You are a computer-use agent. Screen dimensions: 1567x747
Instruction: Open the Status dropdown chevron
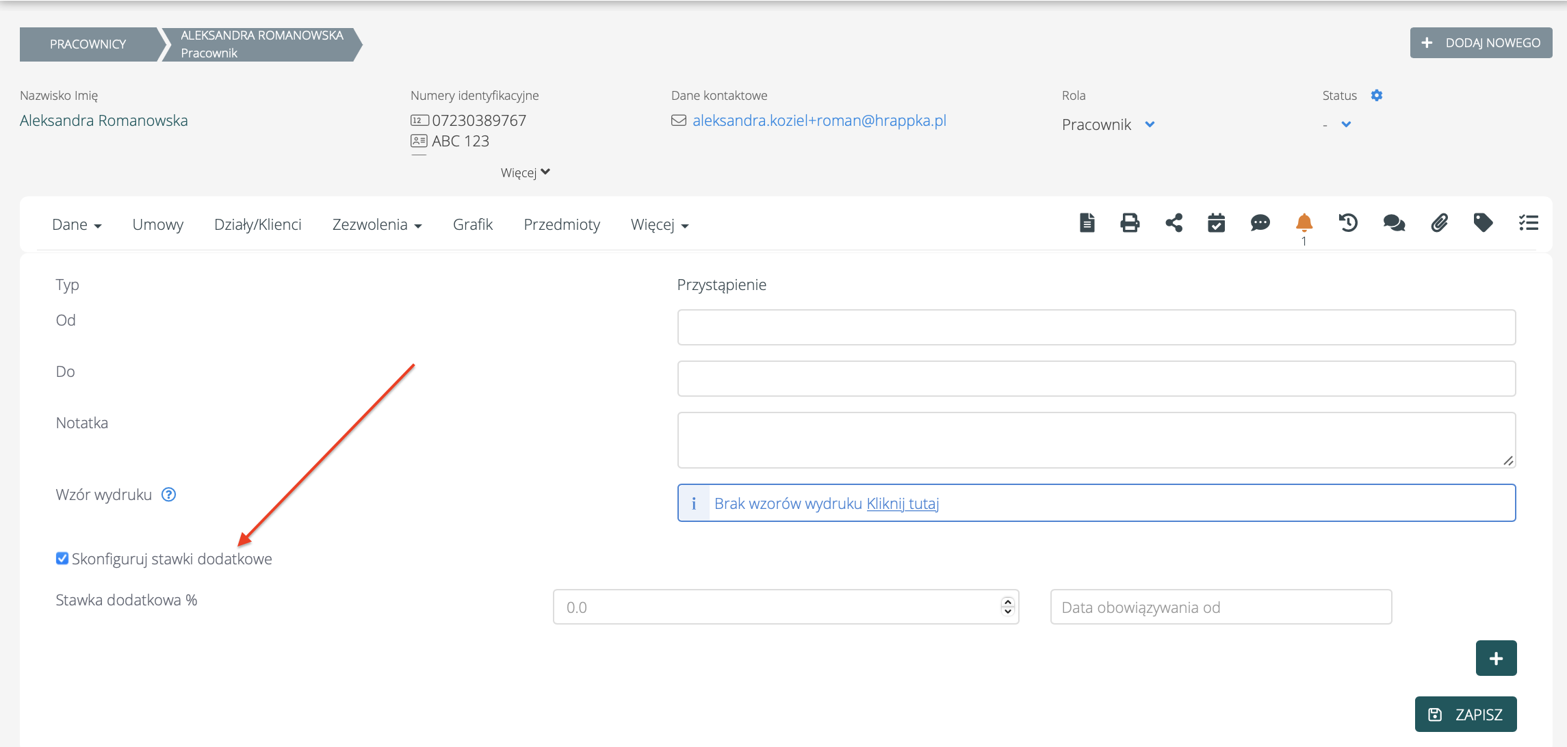coord(1346,124)
